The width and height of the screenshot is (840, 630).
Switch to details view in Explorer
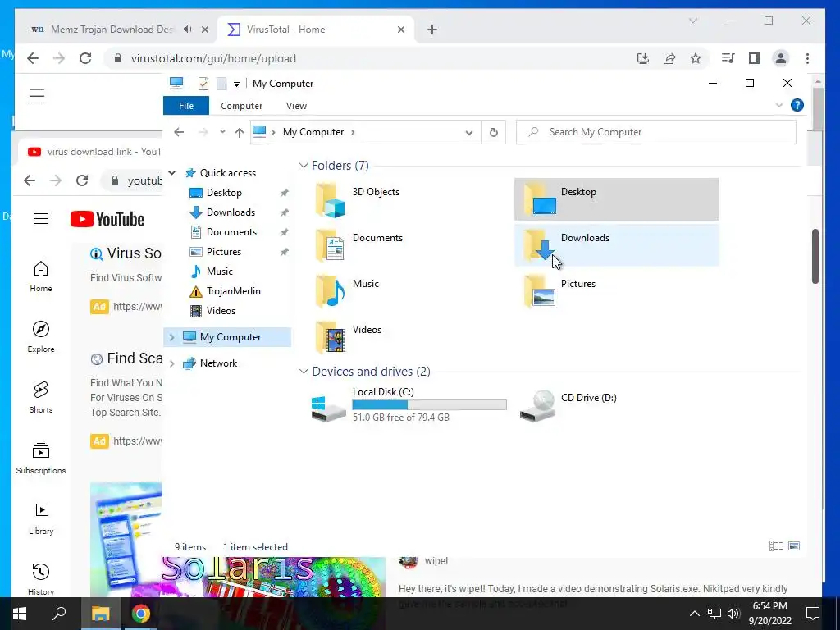click(x=776, y=546)
